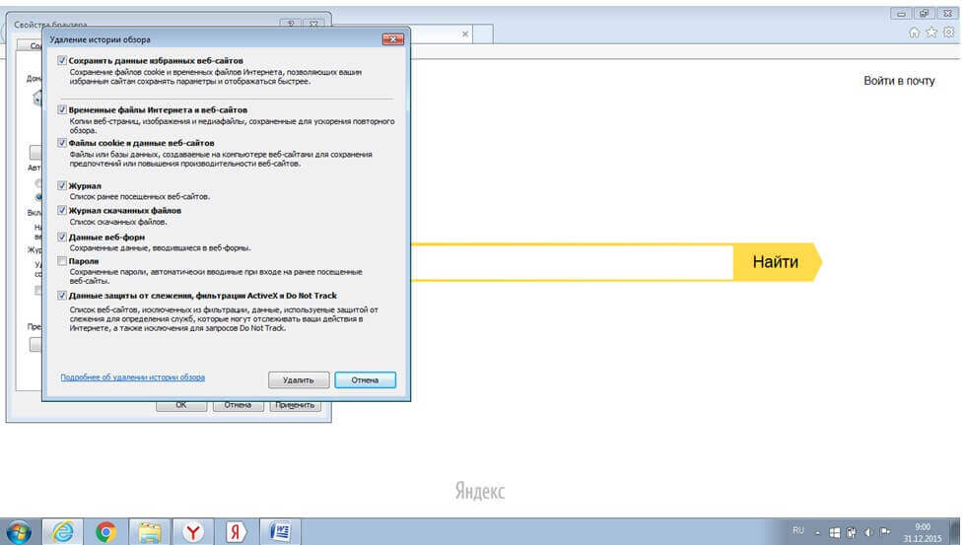Launch Google Chrome from the taskbar
Image resolution: width=967 pixels, height=545 pixels.
coord(106,531)
